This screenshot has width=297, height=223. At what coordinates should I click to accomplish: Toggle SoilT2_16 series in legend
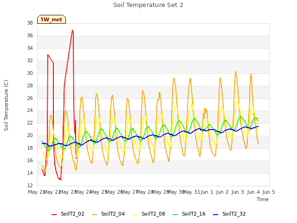(x=189, y=214)
